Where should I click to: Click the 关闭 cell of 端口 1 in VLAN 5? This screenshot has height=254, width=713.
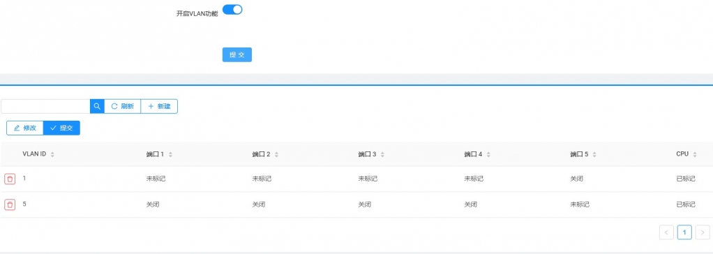click(152, 204)
